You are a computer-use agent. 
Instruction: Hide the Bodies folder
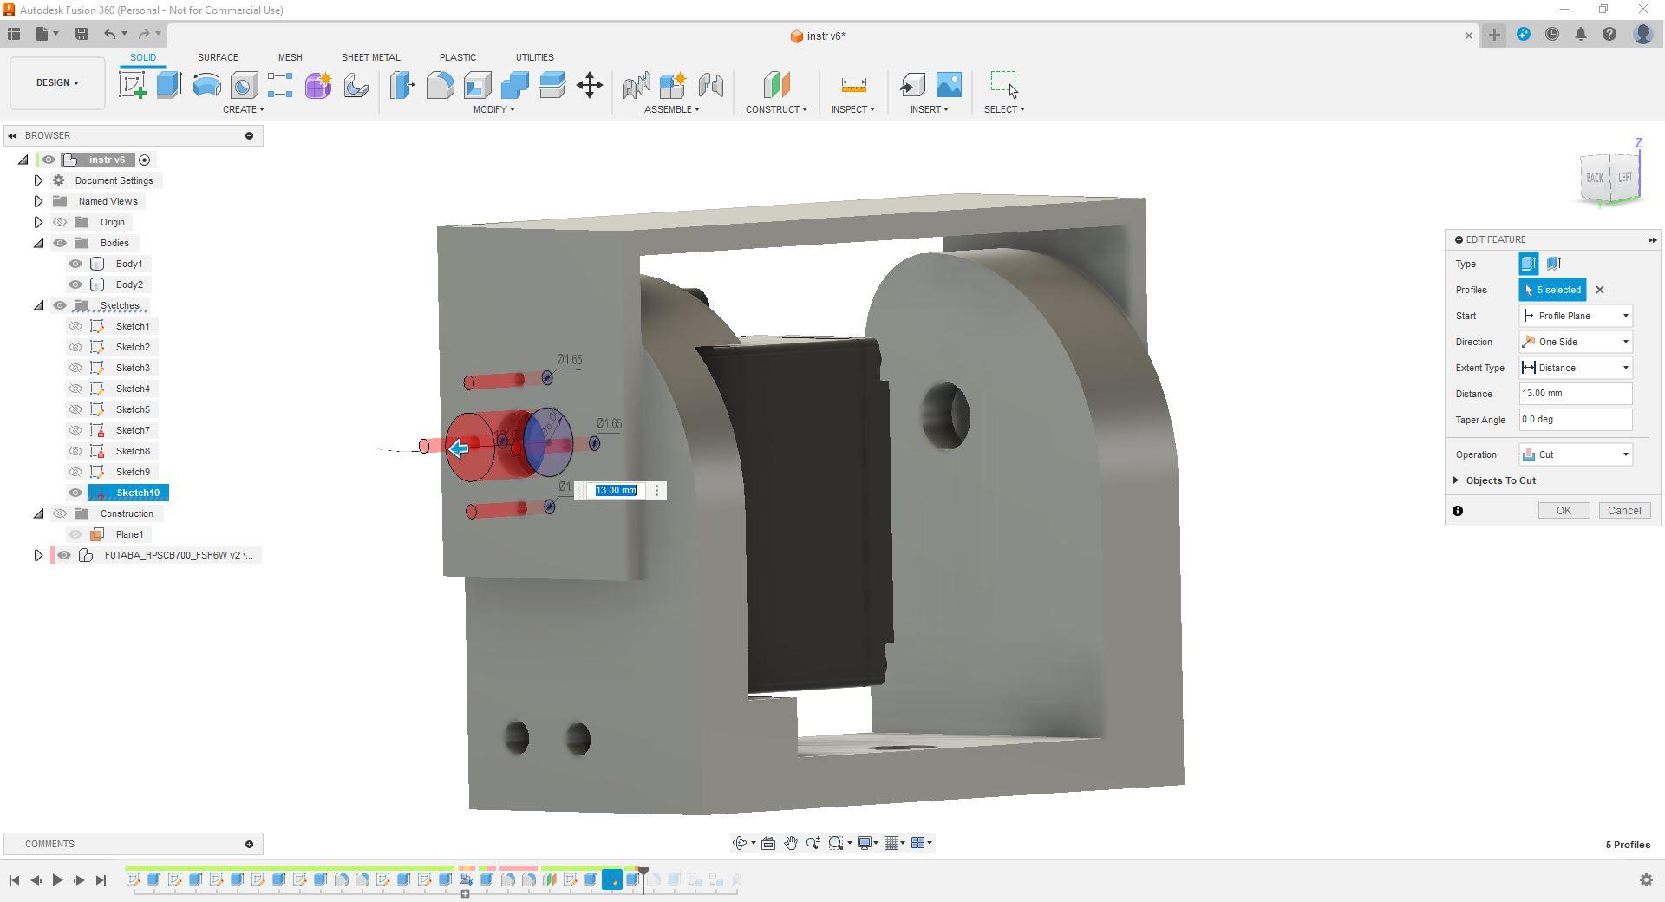(x=60, y=243)
